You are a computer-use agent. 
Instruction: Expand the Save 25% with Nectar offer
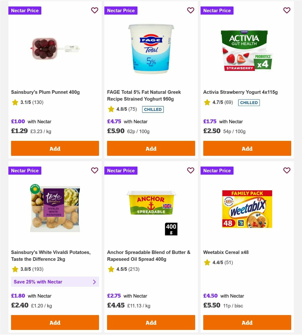click(x=55, y=282)
